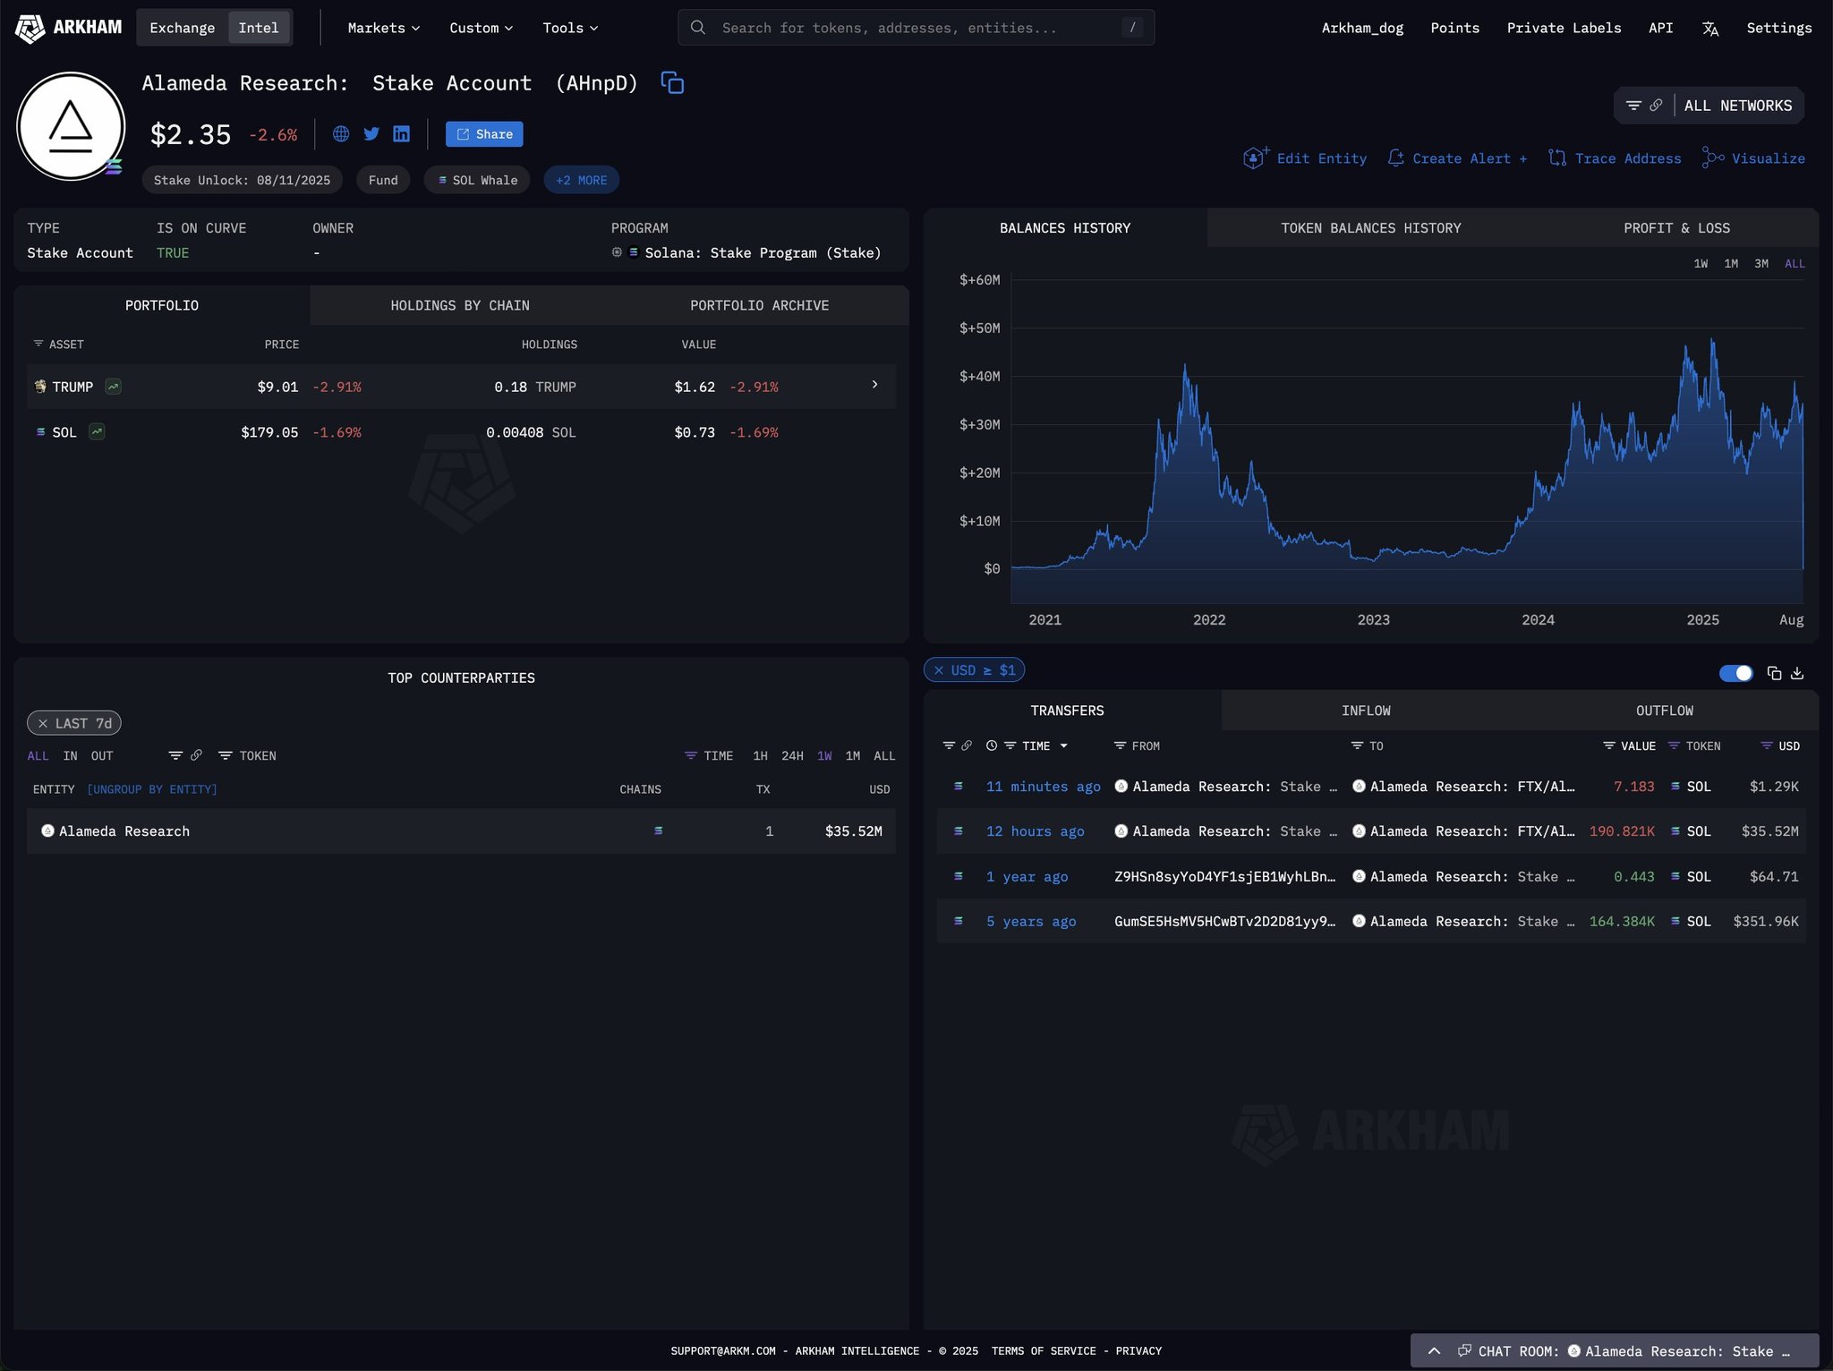This screenshot has height=1371, width=1833.
Task: Click the search magnifier icon
Action: [x=698, y=28]
